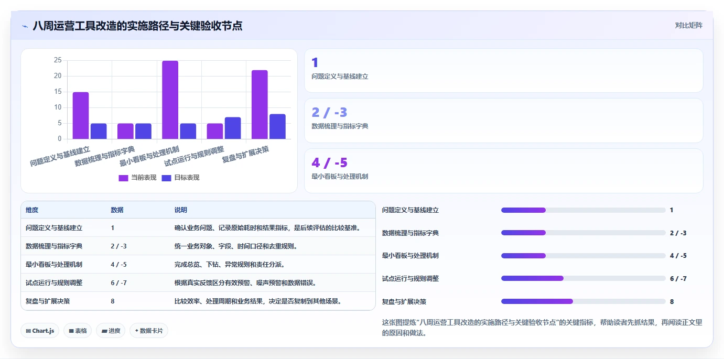Click the y-axis value 25
Screen dimensions: 724x359
pos(58,60)
